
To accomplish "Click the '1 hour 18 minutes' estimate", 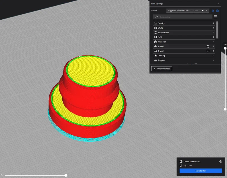I will (191, 162).
